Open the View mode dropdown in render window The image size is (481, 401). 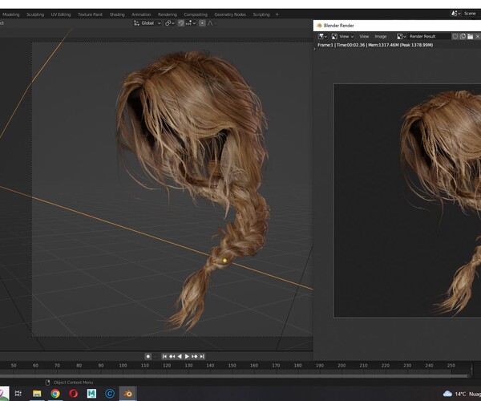click(x=346, y=37)
